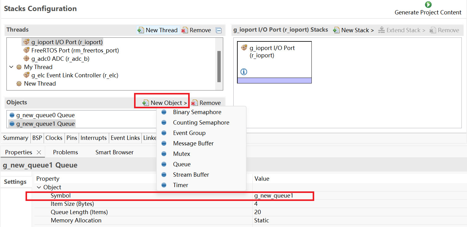Screen dimensions: 467x227
Task: Click the Remove button in Stacks pane
Action: [444, 30]
